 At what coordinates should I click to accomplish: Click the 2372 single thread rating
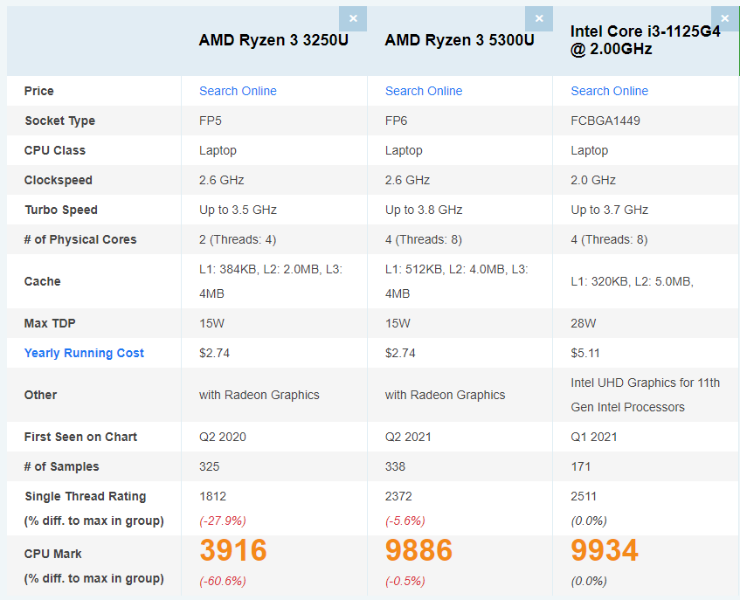tap(398, 496)
